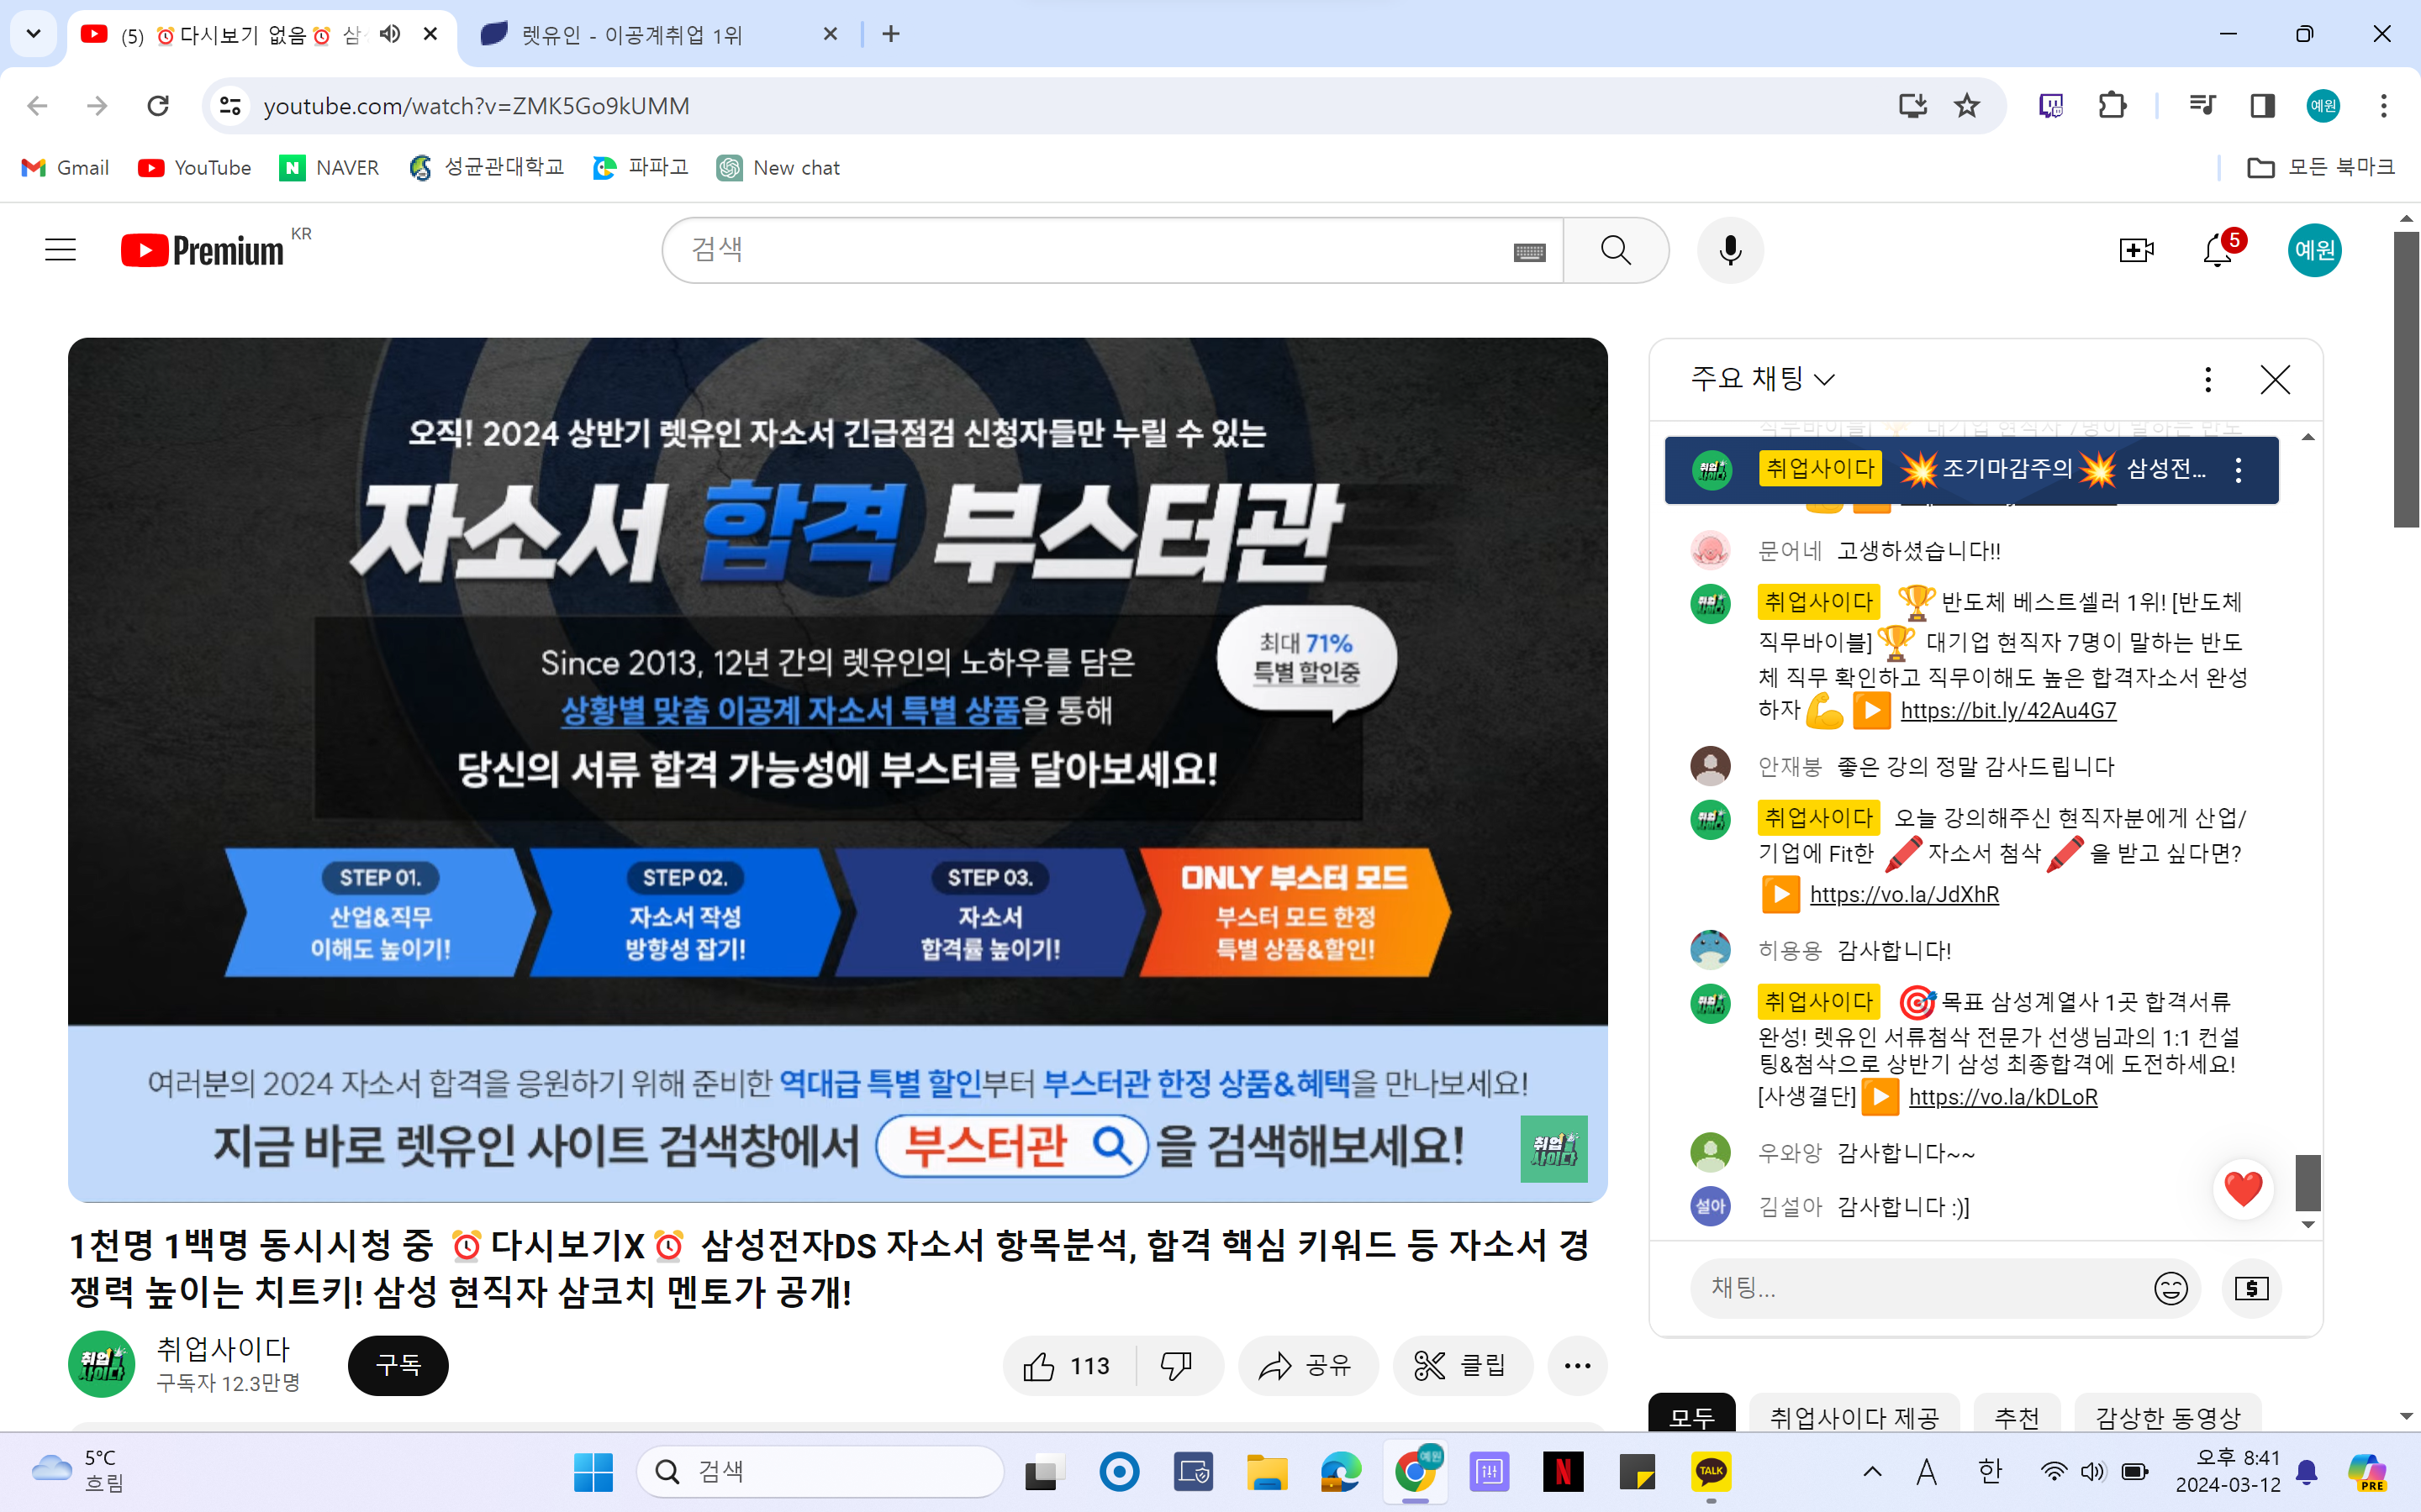This screenshot has width=2421, height=1512.
Task: Click the magnifier search button
Action: click(x=1615, y=250)
